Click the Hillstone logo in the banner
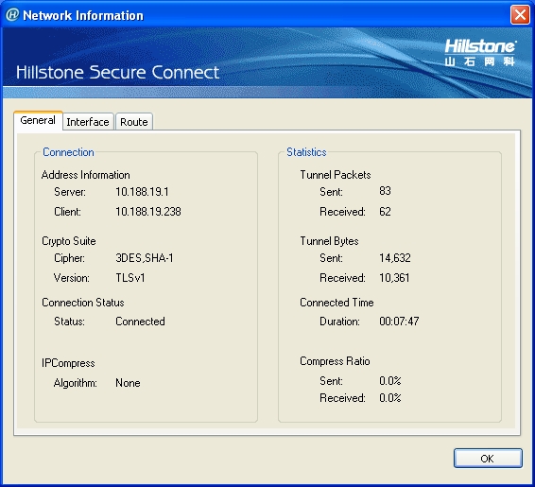The height and width of the screenshot is (487, 535). [x=480, y=52]
